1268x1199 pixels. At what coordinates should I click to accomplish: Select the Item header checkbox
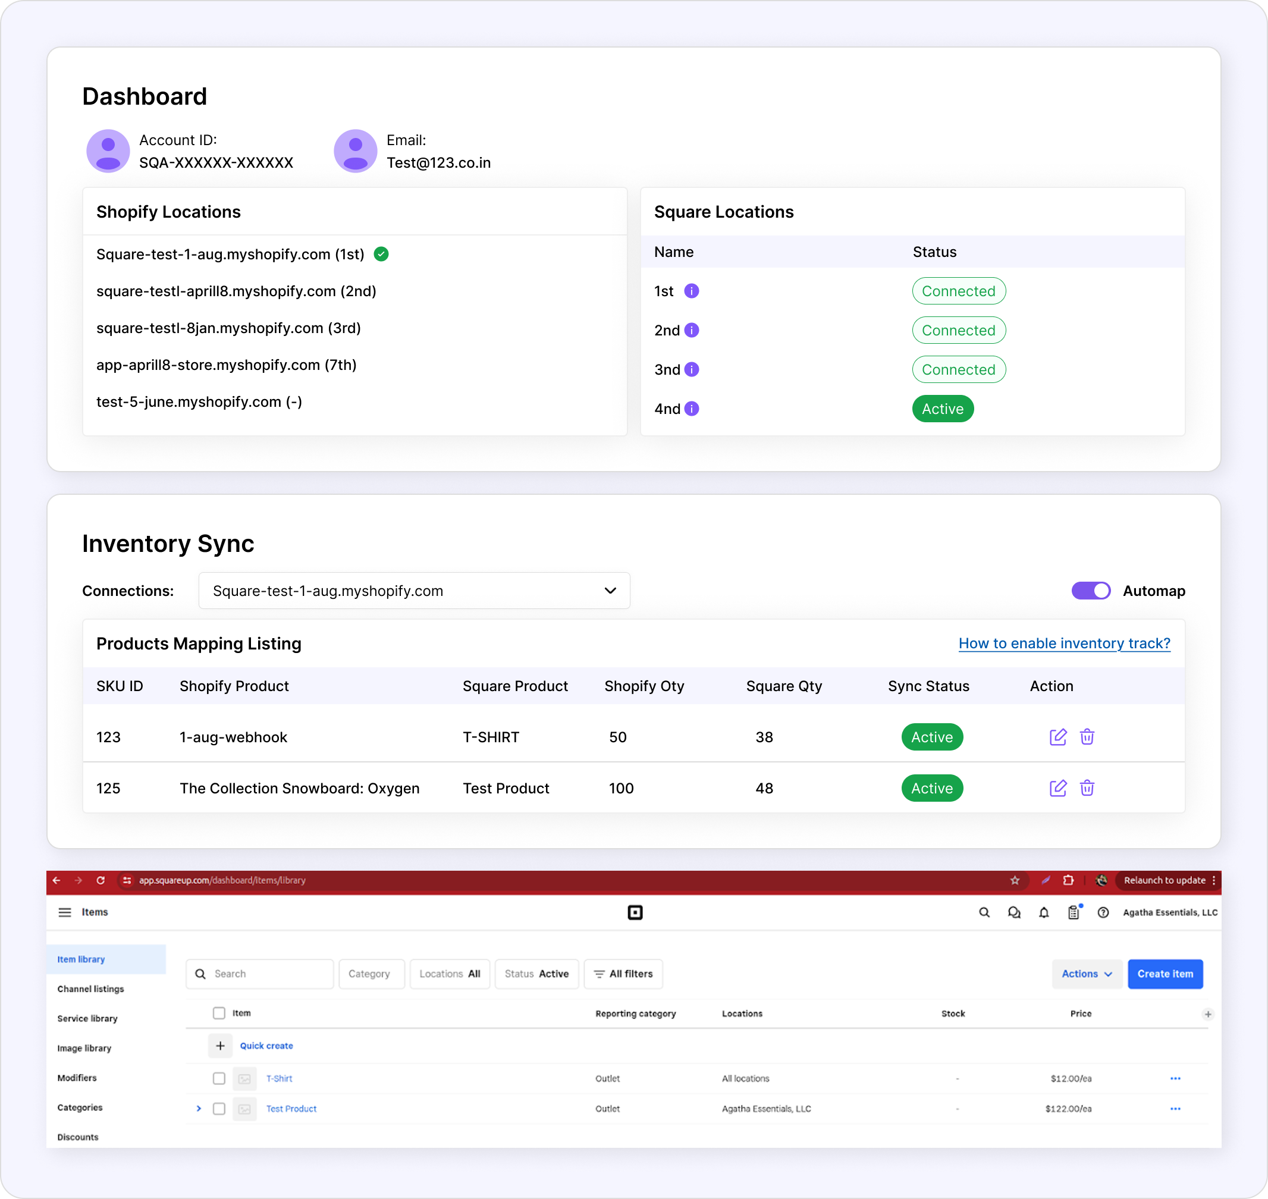tap(219, 1013)
